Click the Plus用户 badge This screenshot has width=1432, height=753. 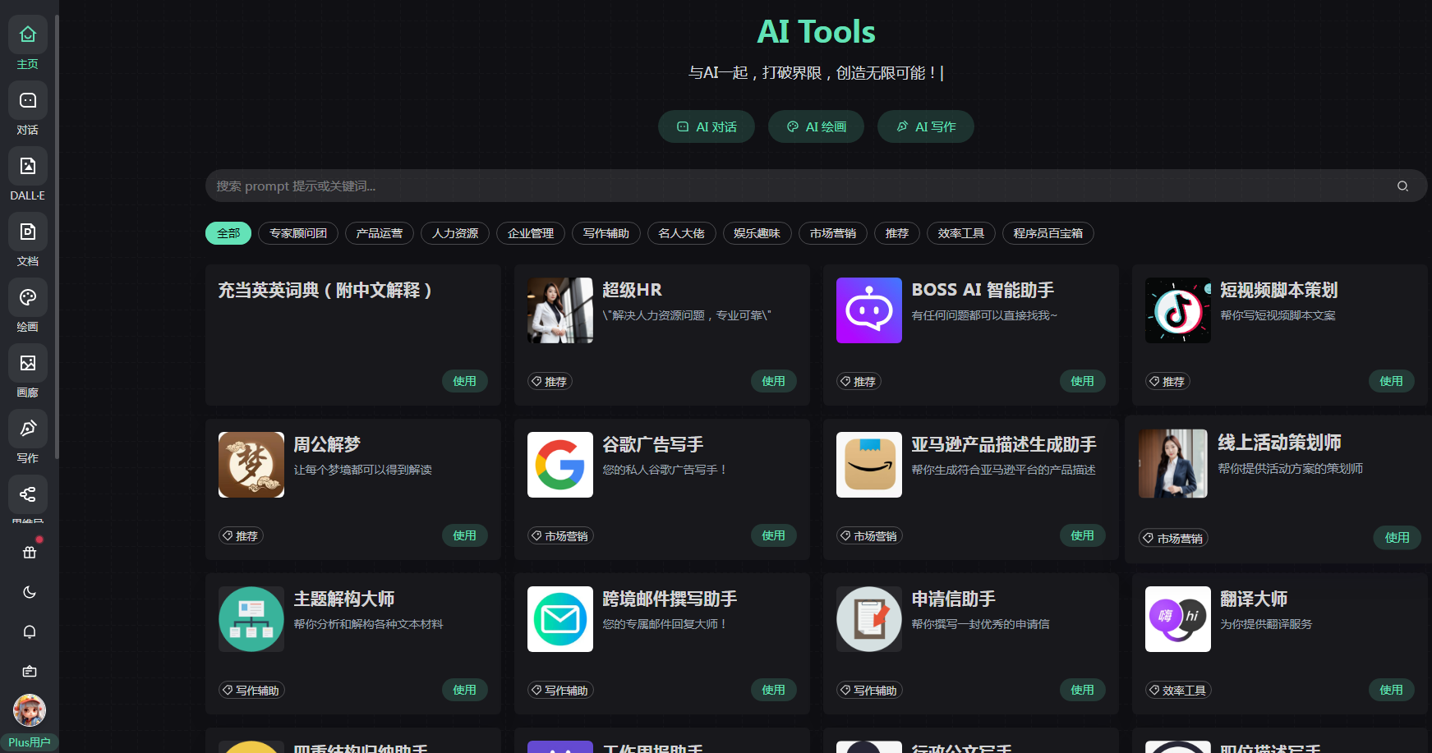[x=30, y=742]
